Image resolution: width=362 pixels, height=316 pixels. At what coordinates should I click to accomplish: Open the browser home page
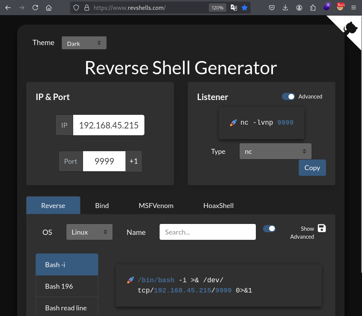point(49,8)
